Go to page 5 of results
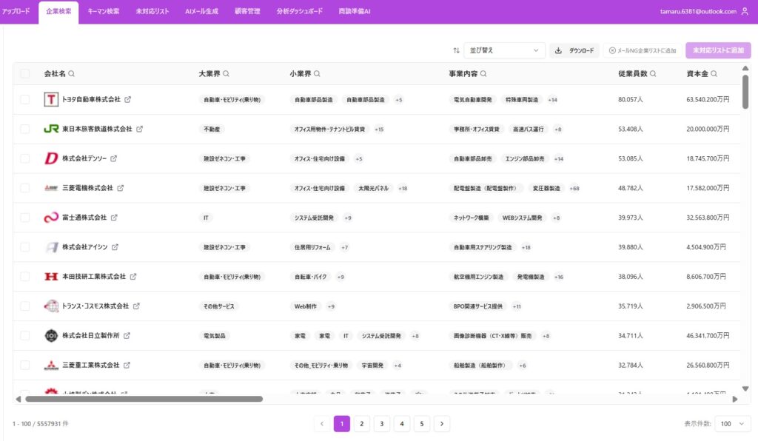 coord(421,423)
